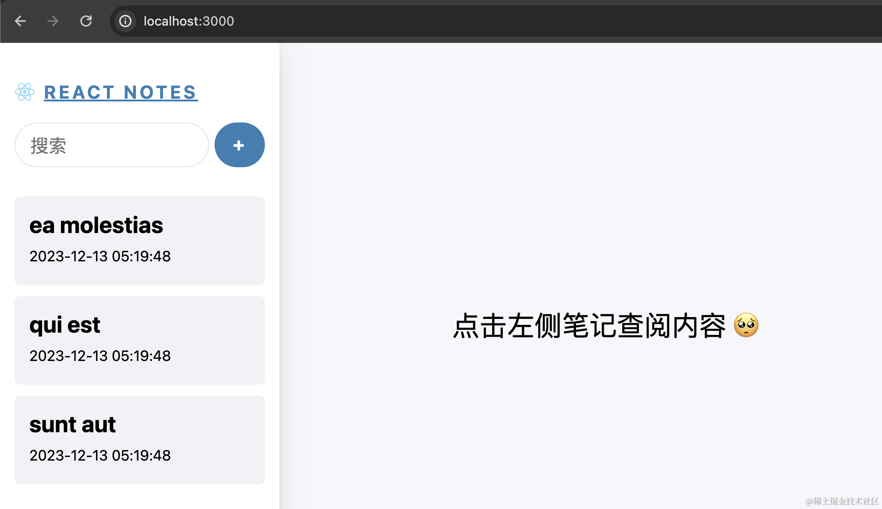
Task: Click into the 搜索 search field
Action: coord(112,145)
